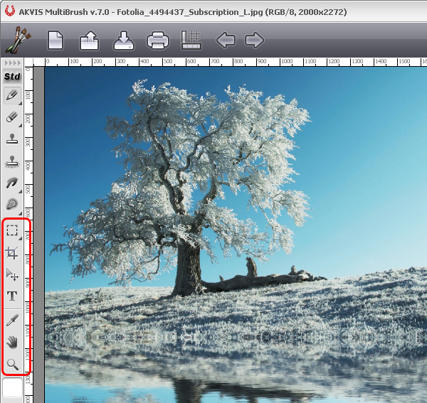Select the Text tool
This screenshot has width=427, height=403.
pos(12,296)
